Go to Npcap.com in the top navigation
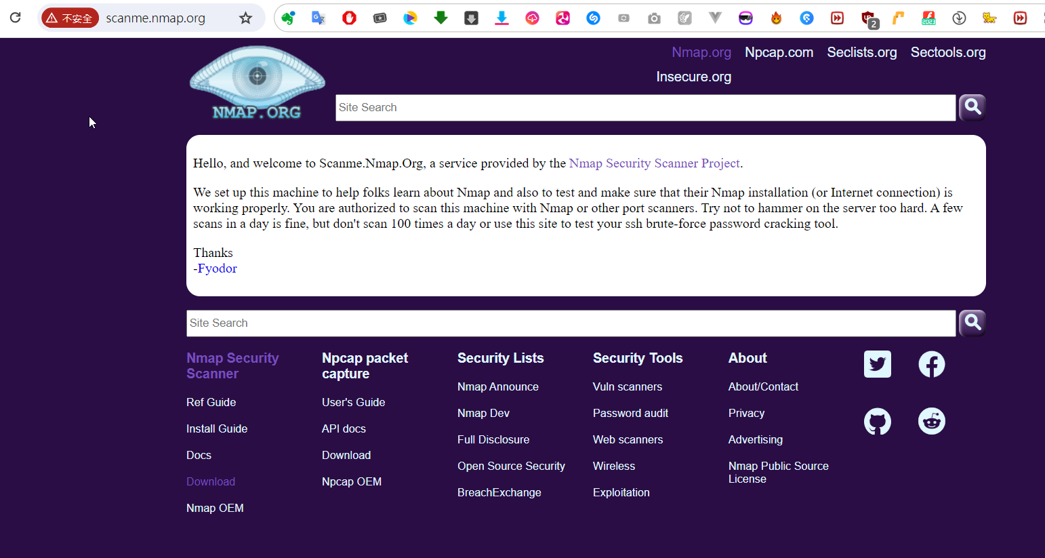The height and width of the screenshot is (558, 1045). click(779, 52)
